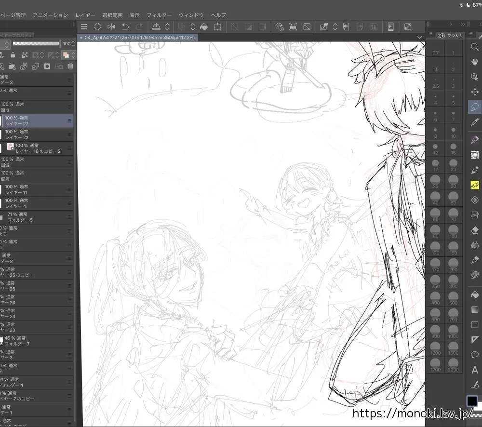Click the transform scale icon in command bar

coord(217,27)
